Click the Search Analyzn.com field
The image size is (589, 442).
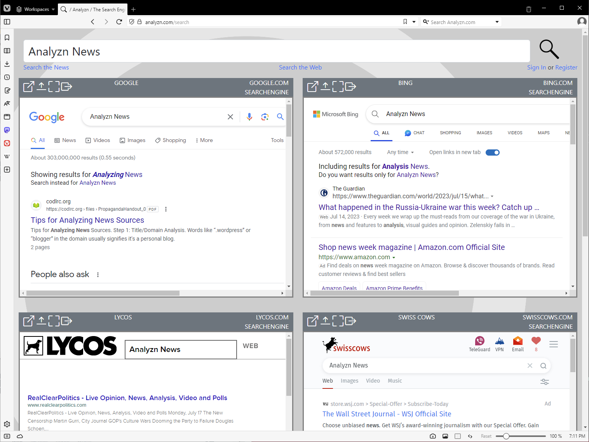click(x=461, y=22)
